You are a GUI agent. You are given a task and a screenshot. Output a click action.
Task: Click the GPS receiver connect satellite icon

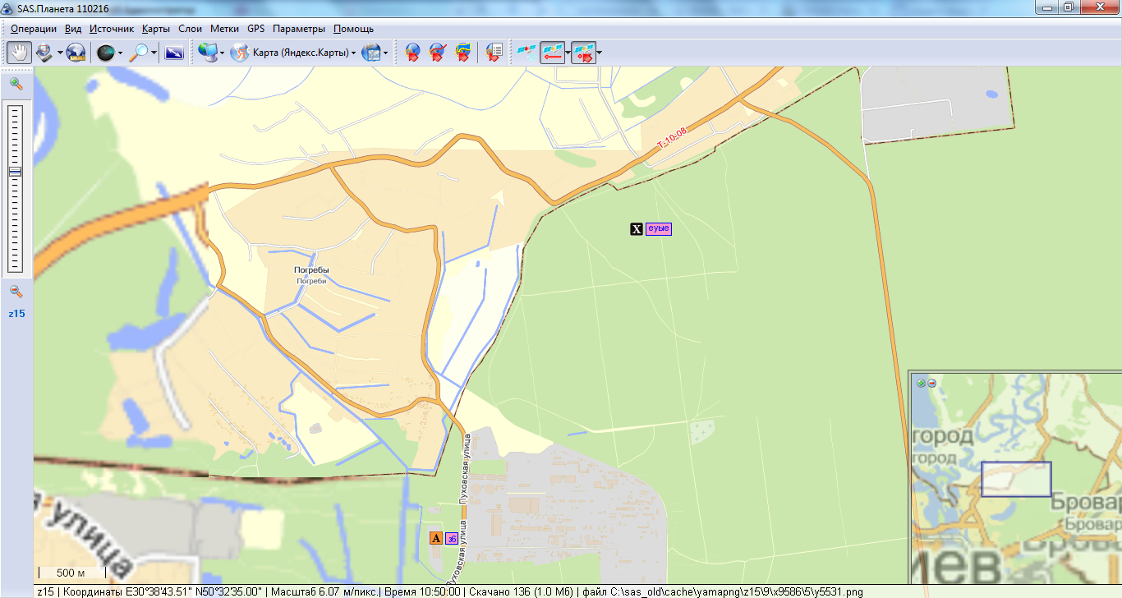525,53
